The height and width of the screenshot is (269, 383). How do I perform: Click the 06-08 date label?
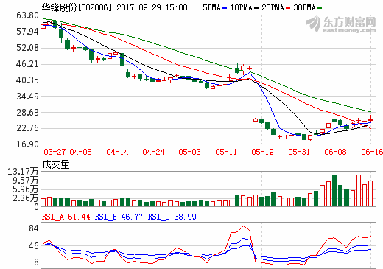335,152
